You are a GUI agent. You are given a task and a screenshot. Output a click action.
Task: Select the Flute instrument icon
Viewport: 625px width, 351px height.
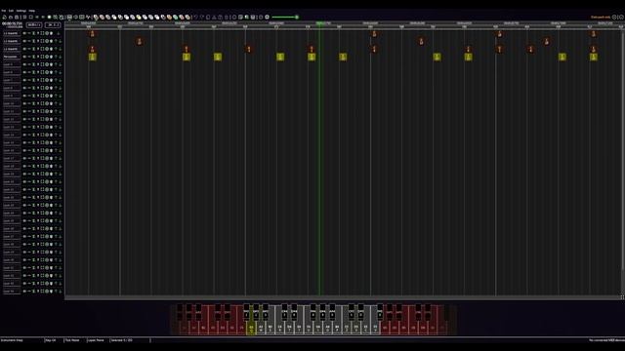[133, 18]
